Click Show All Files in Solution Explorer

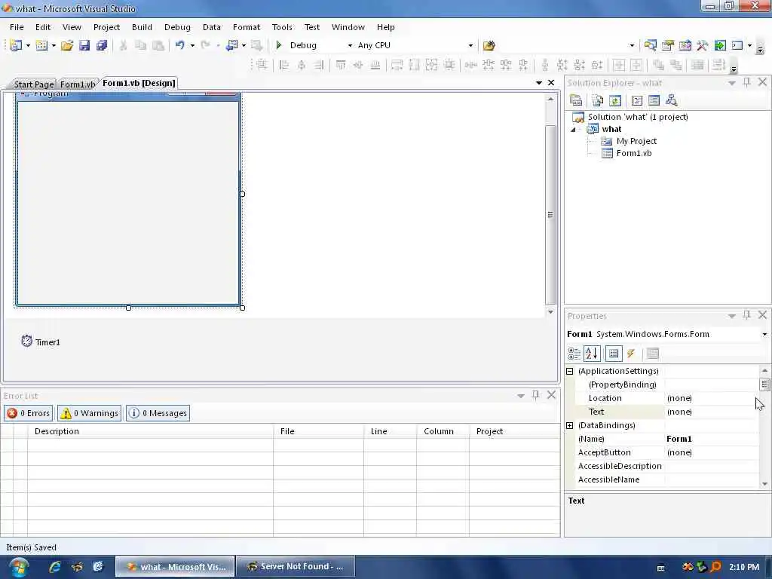(598, 100)
